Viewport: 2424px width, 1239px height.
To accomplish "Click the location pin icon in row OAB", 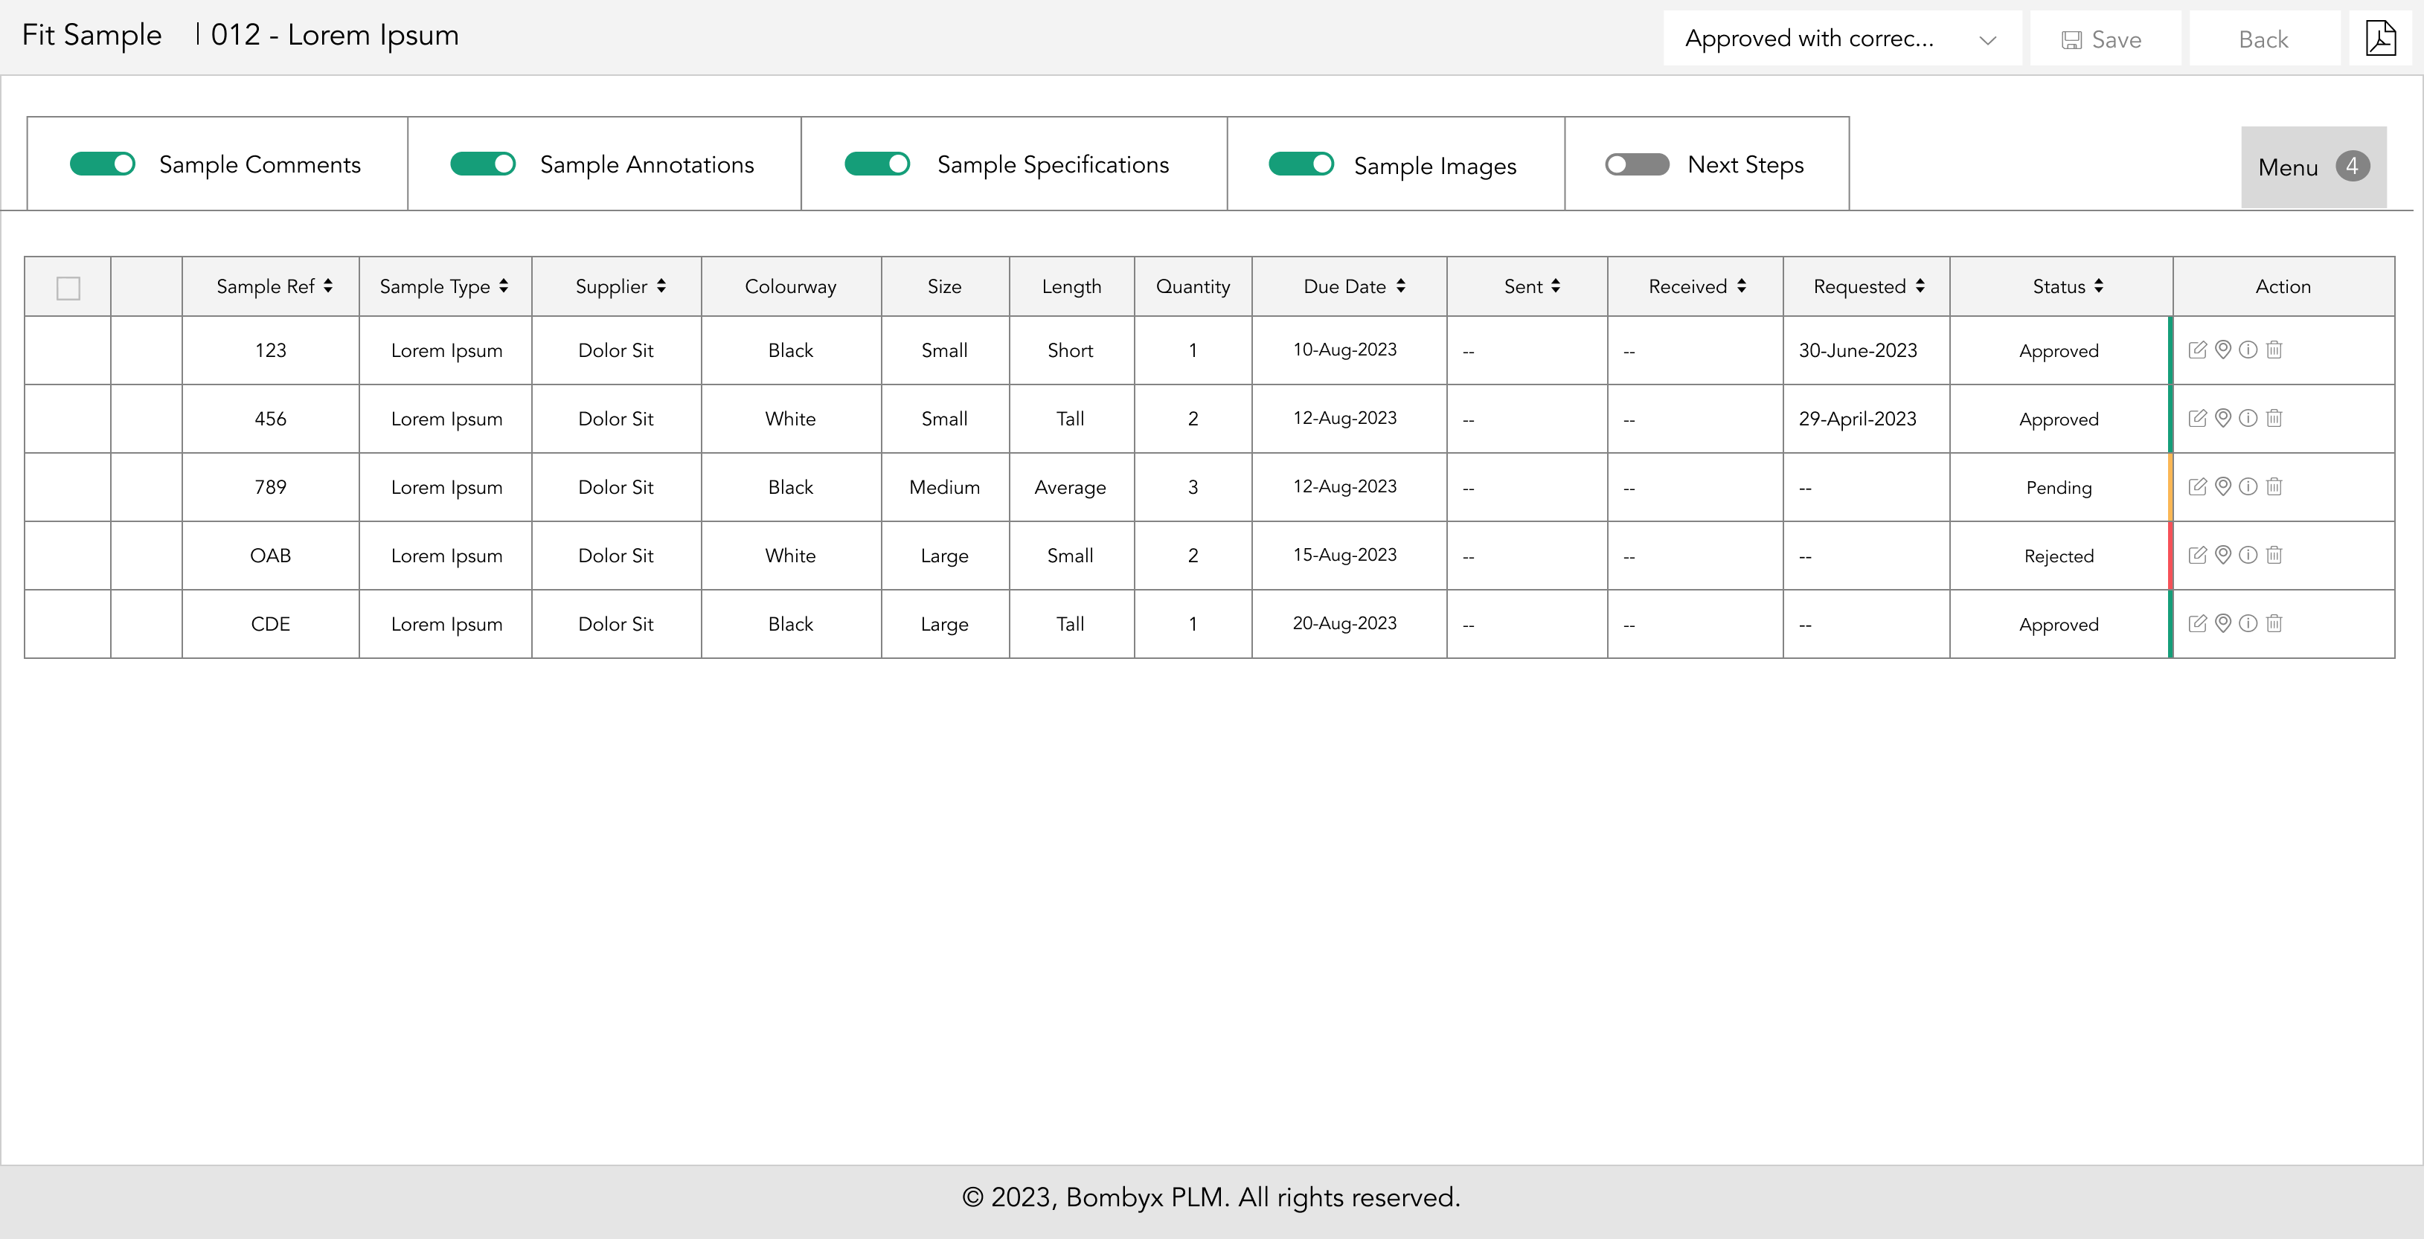I will point(2222,555).
